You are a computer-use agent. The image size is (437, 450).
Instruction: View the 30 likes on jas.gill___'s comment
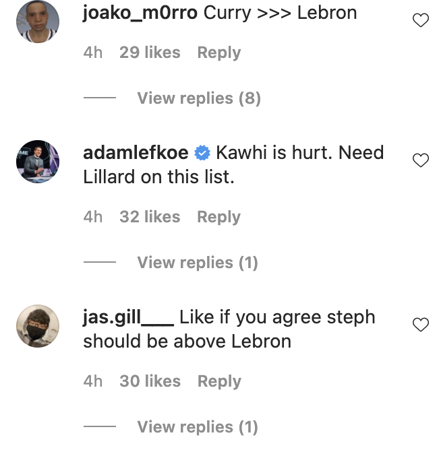click(x=150, y=381)
